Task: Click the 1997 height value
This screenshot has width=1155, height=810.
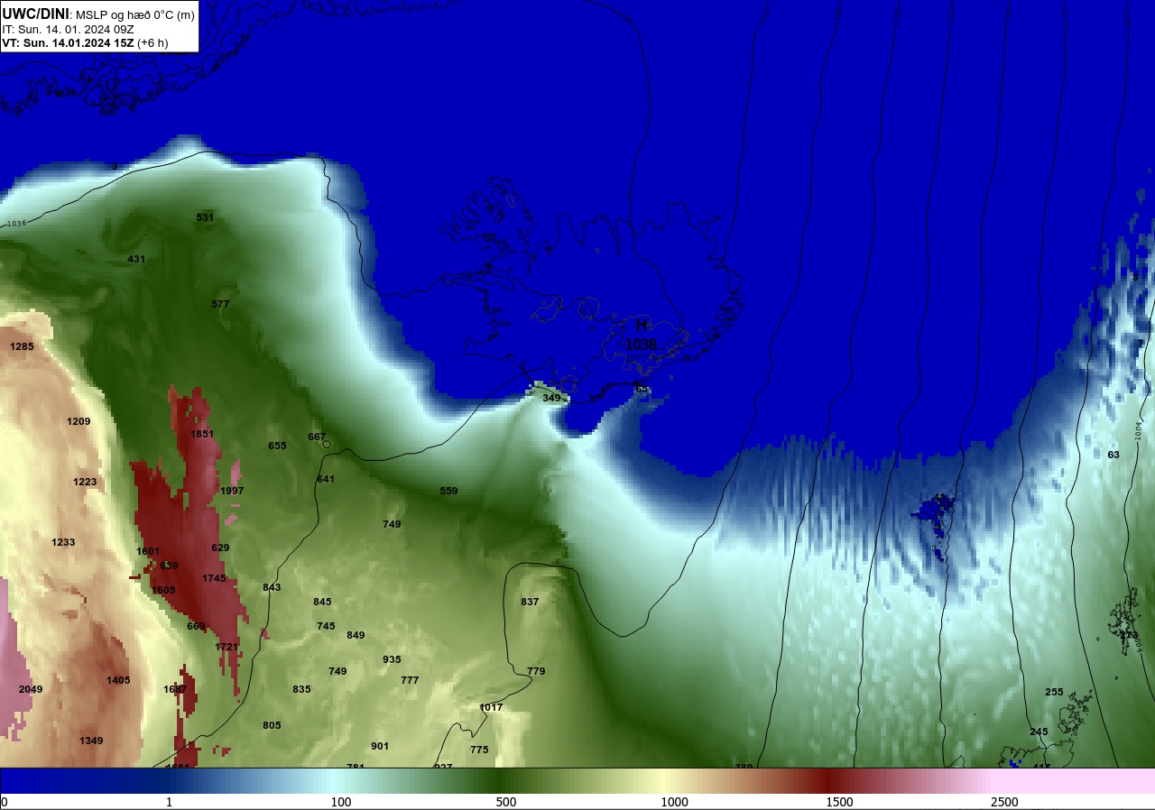Action: pyautogui.click(x=232, y=491)
